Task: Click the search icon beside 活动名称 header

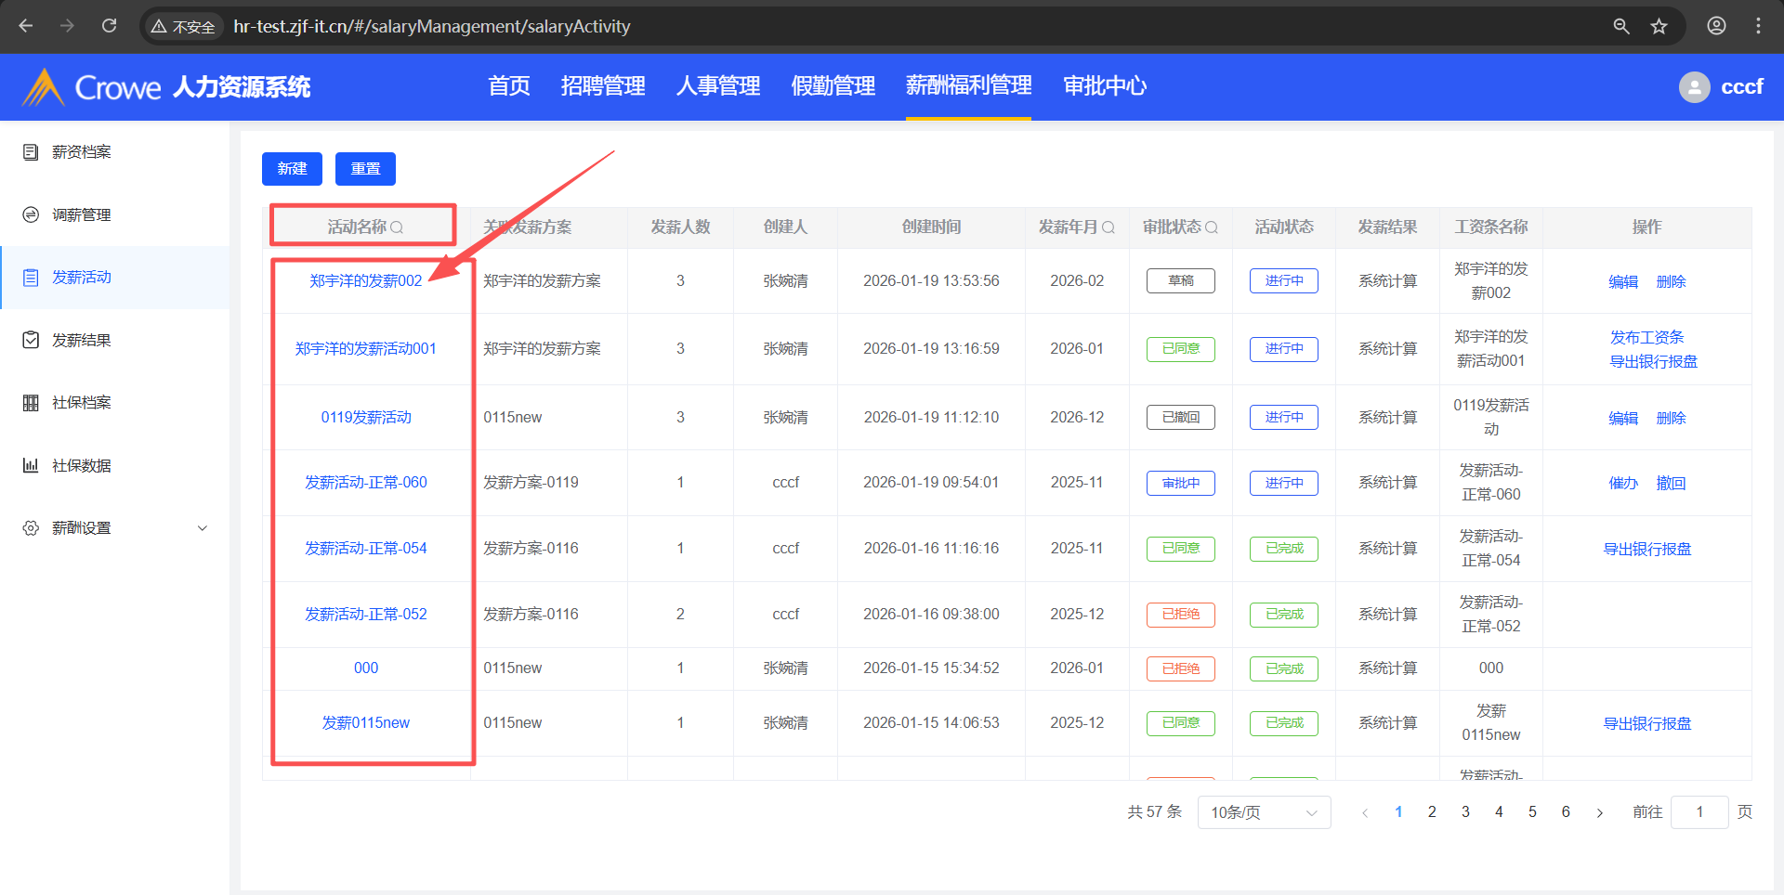Action: (x=397, y=227)
